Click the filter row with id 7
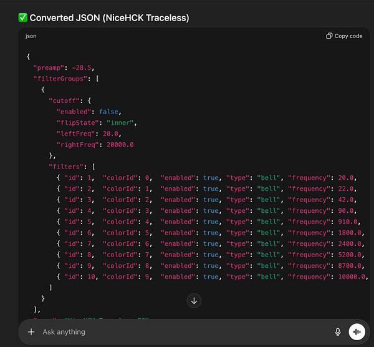The image size is (374, 347). coord(211,243)
